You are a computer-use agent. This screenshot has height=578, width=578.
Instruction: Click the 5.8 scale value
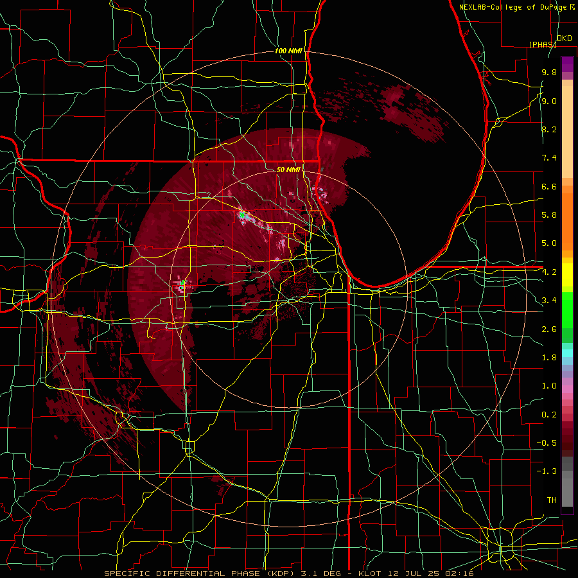point(549,215)
